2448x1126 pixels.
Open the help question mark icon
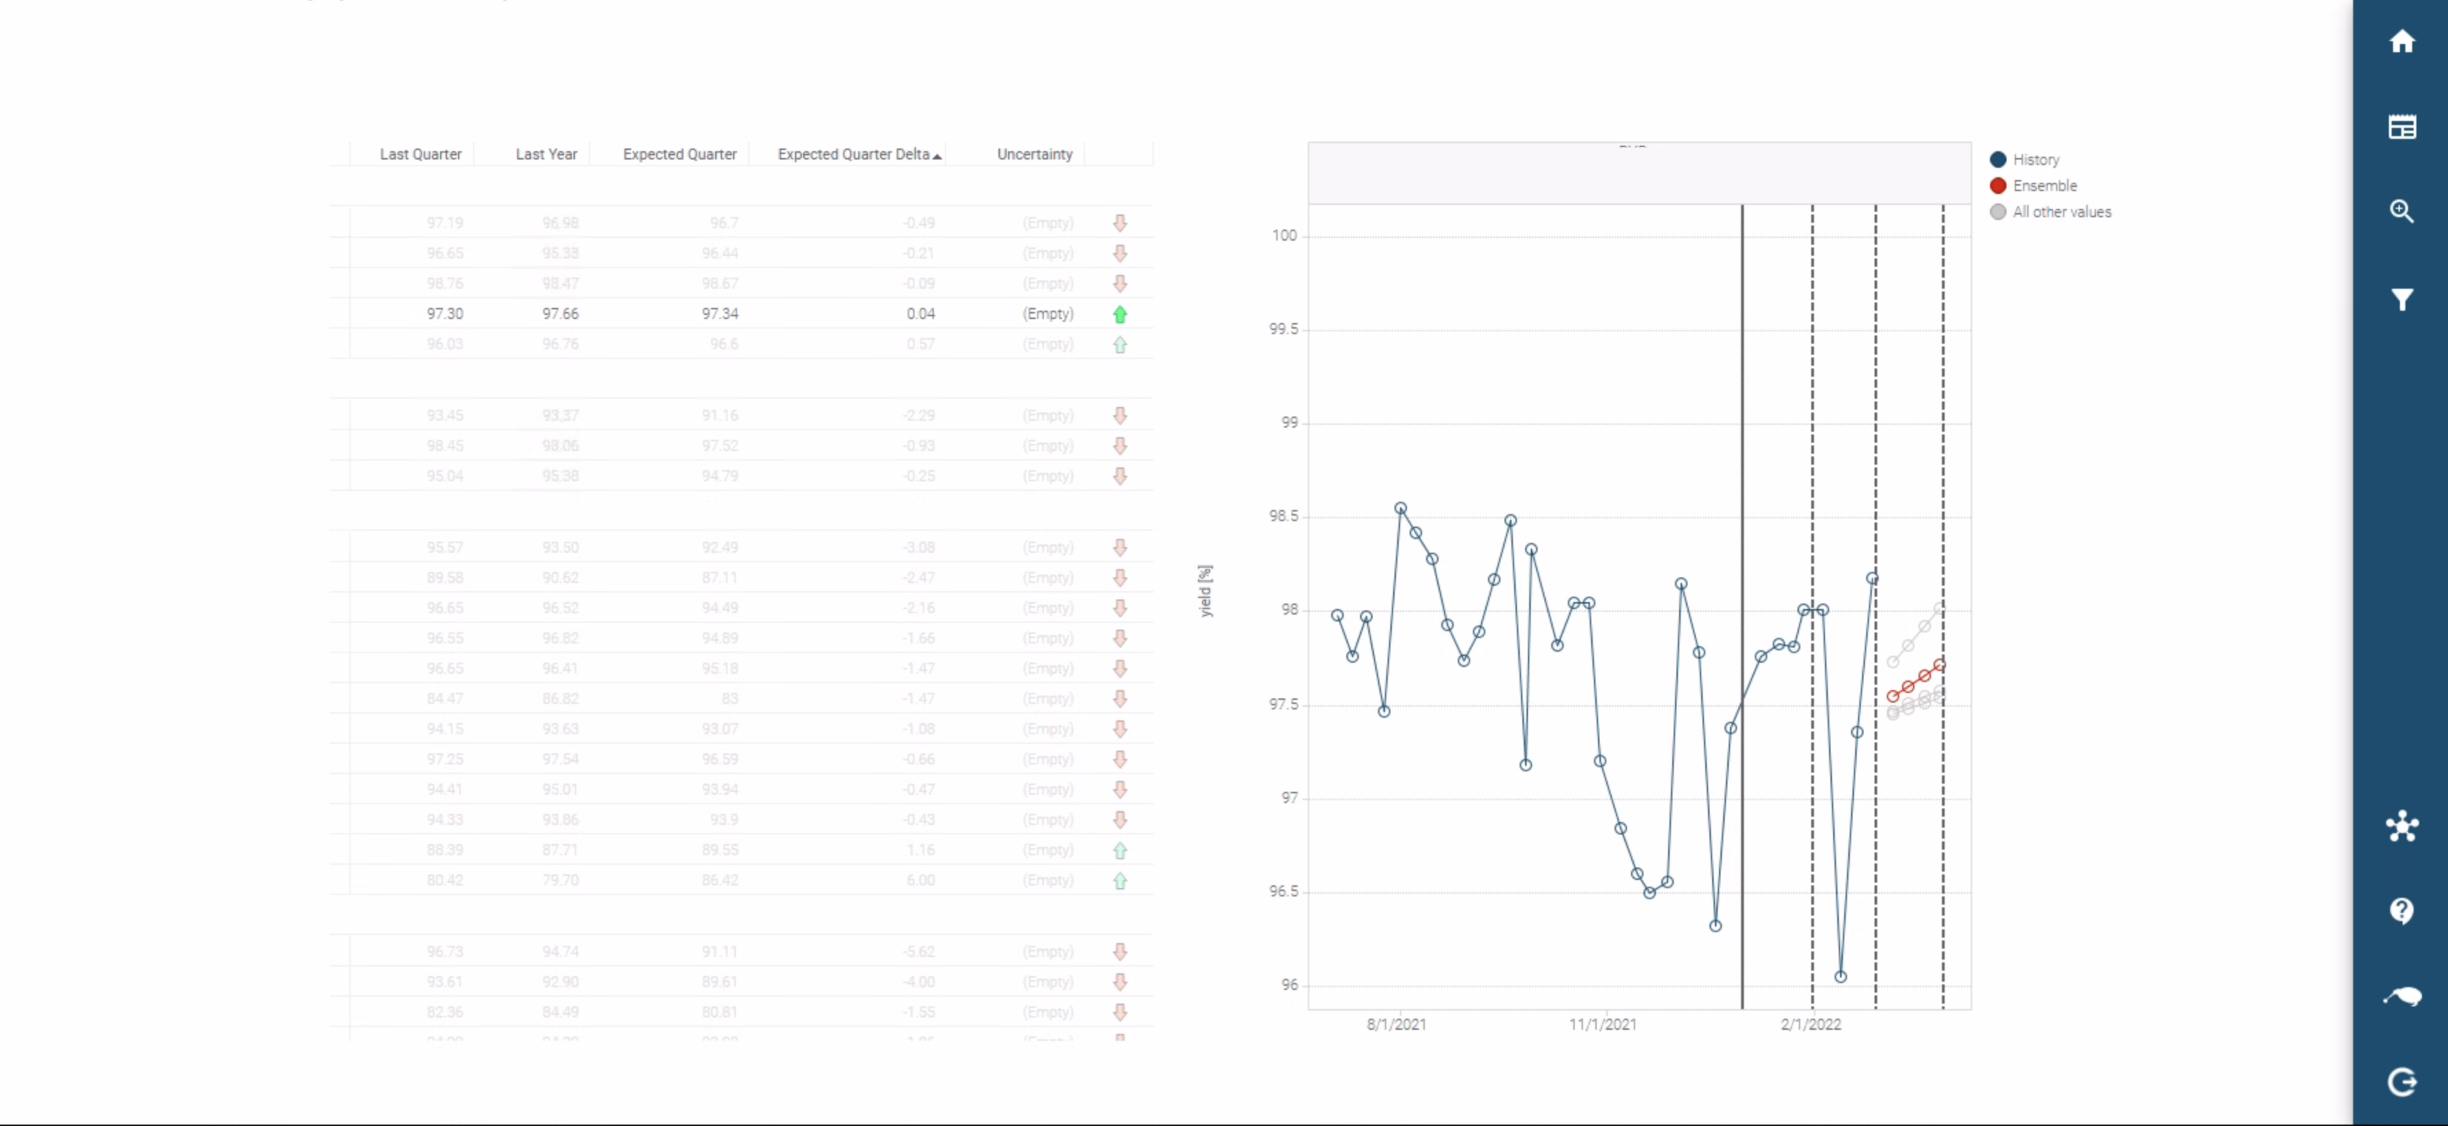2401,910
